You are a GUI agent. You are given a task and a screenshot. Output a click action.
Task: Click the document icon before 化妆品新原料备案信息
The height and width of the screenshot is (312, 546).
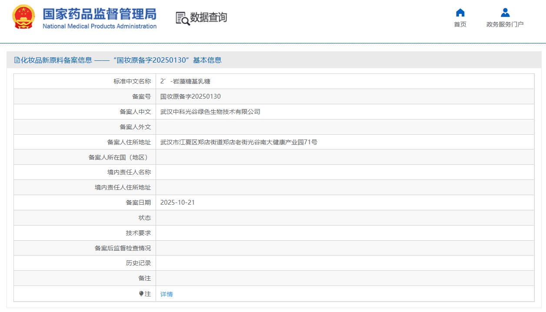[x=17, y=60]
